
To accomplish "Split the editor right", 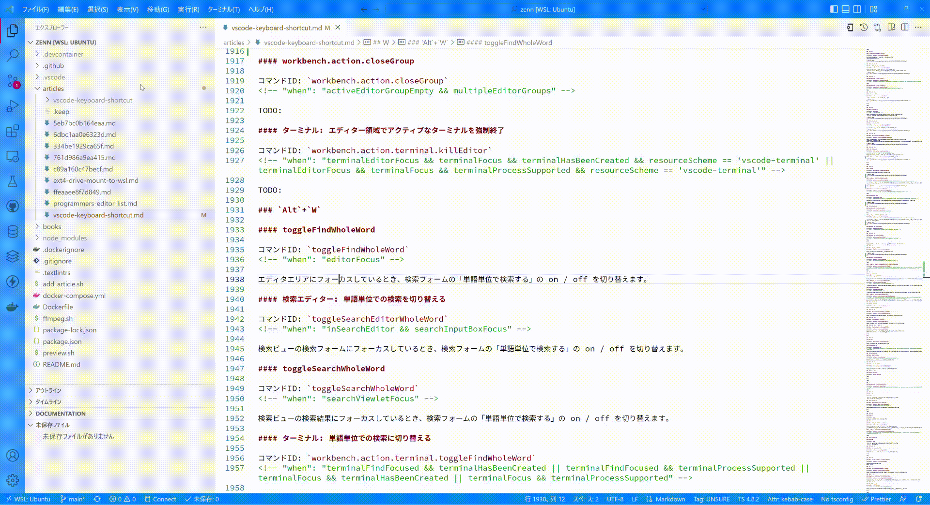I will (x=905, y=28).
